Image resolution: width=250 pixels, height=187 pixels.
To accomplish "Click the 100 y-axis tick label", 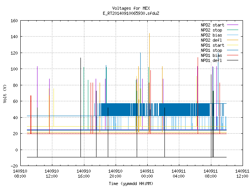I will (14, 69).
